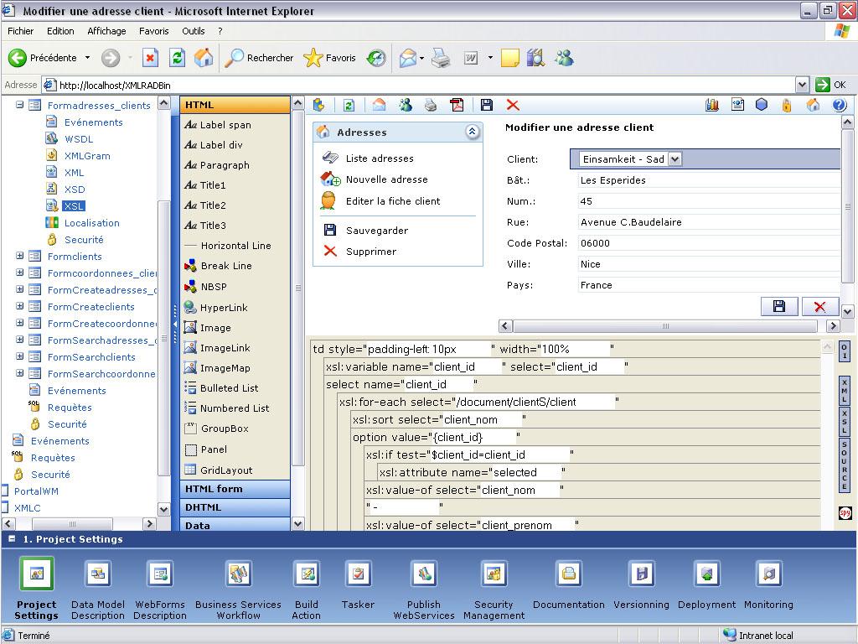This screenshot has height=644, width=858.
Task: Switch to the HTML form palette tab
Action: (x=214, y=489)
